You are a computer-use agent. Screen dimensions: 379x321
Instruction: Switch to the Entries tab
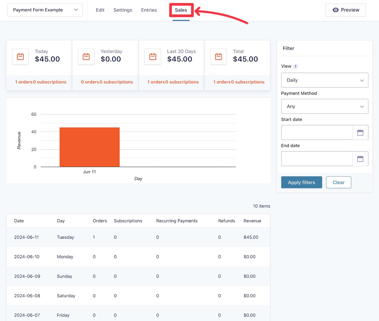(x=149, y=10)
